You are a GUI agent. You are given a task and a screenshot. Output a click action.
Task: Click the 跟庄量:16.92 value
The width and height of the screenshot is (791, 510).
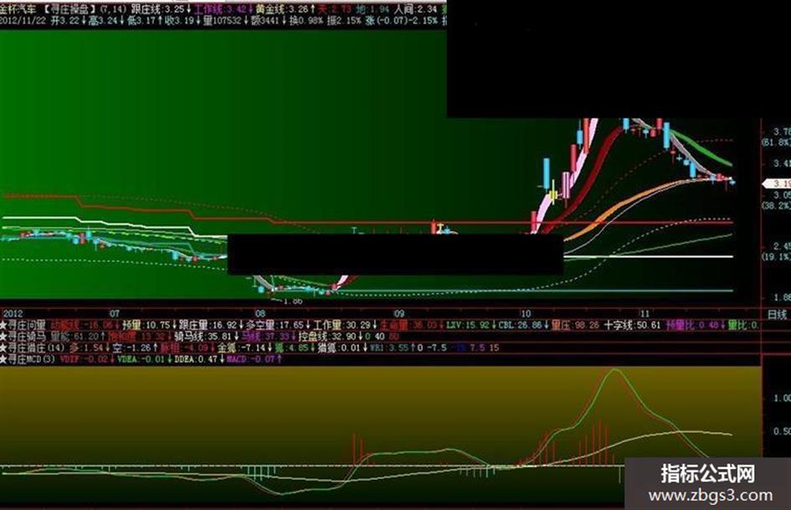208,325
